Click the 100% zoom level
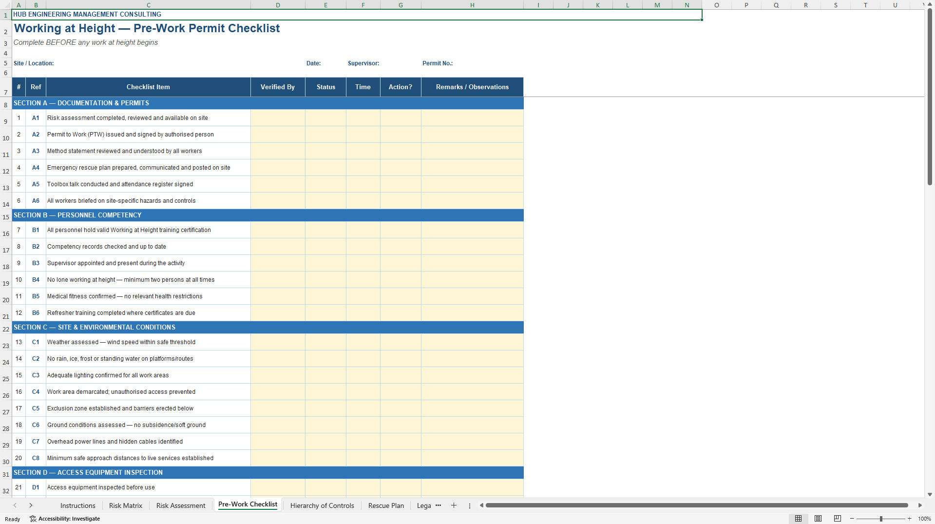Viewport: 935px width, 524px height. [x=924, y=519]
